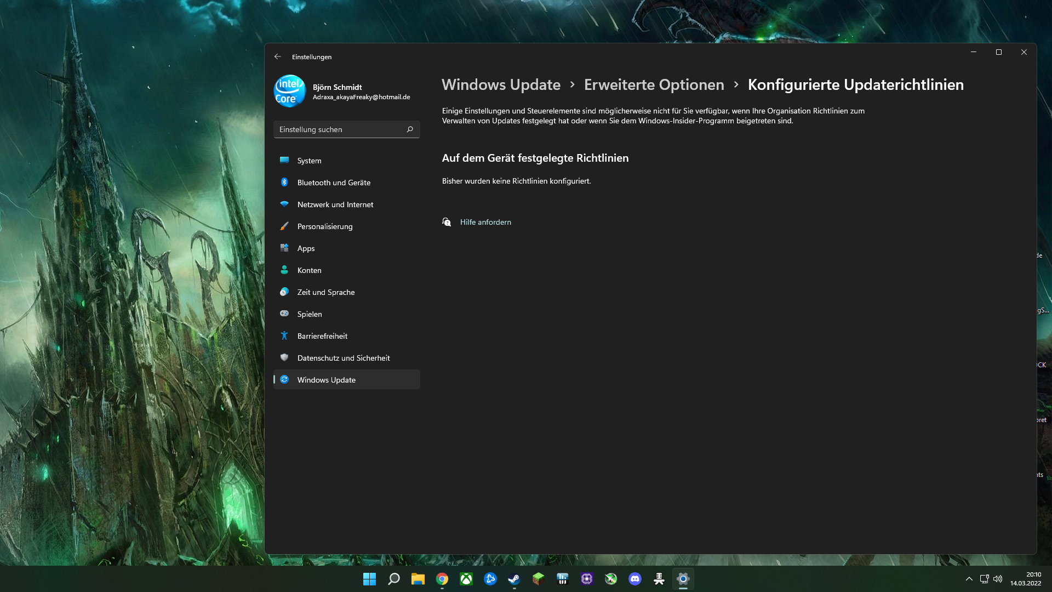Go to Datenschutz und Sicherheit
This screenshot has height=592, width=1052.
pos(343,358)
